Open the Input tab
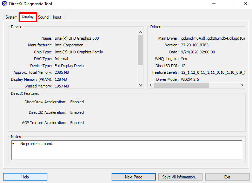 (57, 17)
